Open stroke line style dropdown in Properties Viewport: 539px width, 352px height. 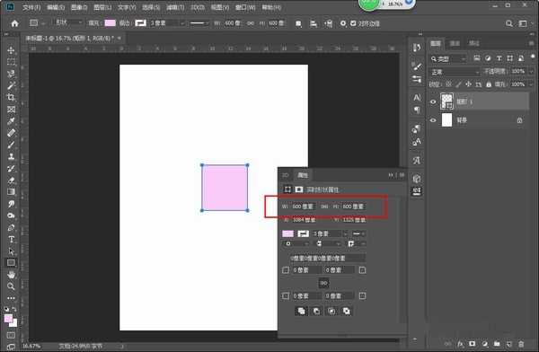[x=358, y=233]
